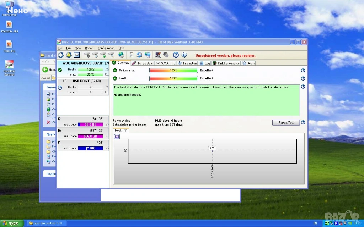Click the 'Unregistered version, please register' link
Image resolution: width=364 pixels, height=227 pixels.
pos(225,56)
